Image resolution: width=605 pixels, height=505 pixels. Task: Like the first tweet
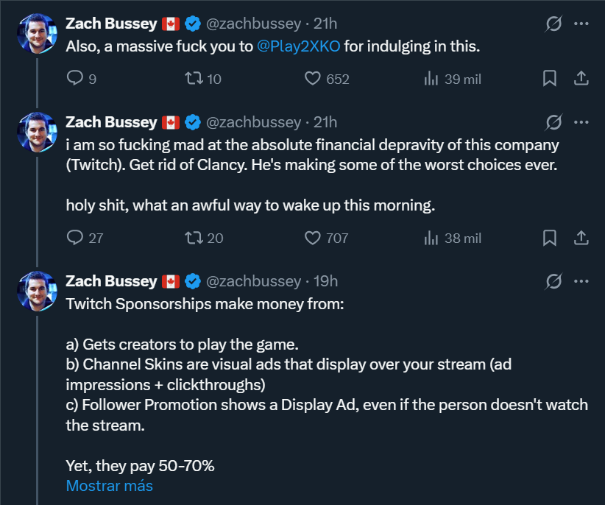tap(312, 79)
